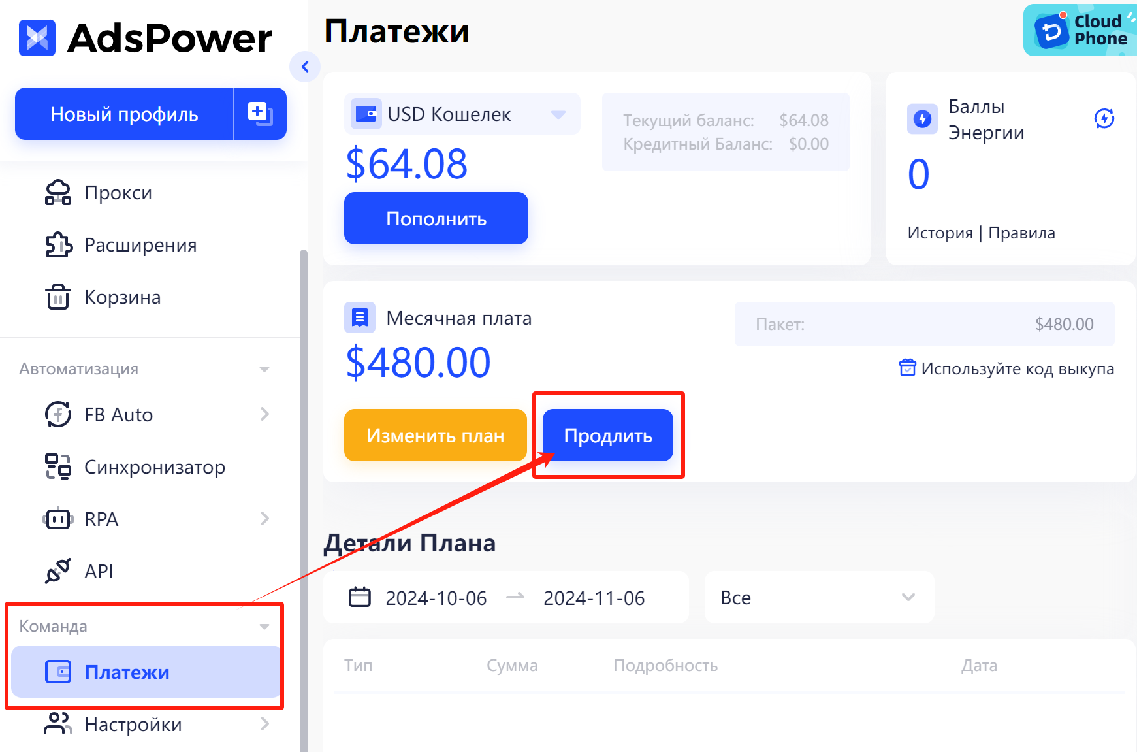This screenshot has width=1137, height=752.
Task: Click the Cloud Phone banner icon
Action: tap(1051, 31)
